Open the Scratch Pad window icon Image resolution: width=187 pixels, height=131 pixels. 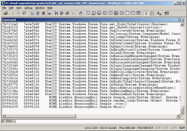pyautogui.click(x=127, y=13)
